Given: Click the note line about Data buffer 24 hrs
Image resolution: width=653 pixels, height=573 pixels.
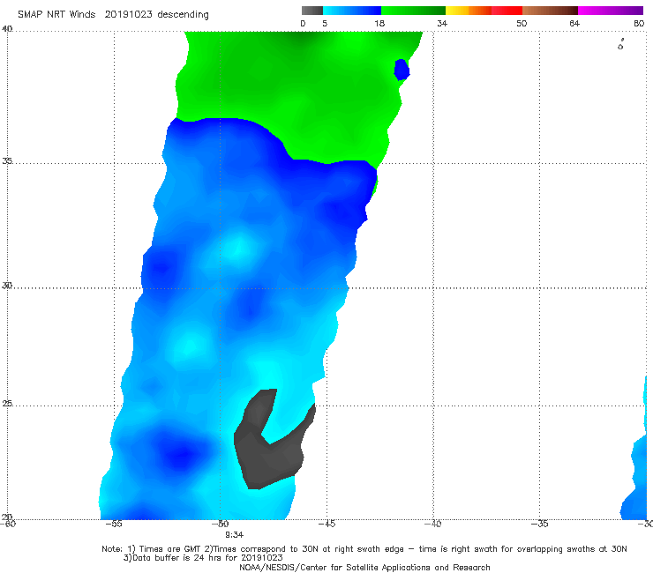Looking at the screenshot, I should (x=203, y=558).
